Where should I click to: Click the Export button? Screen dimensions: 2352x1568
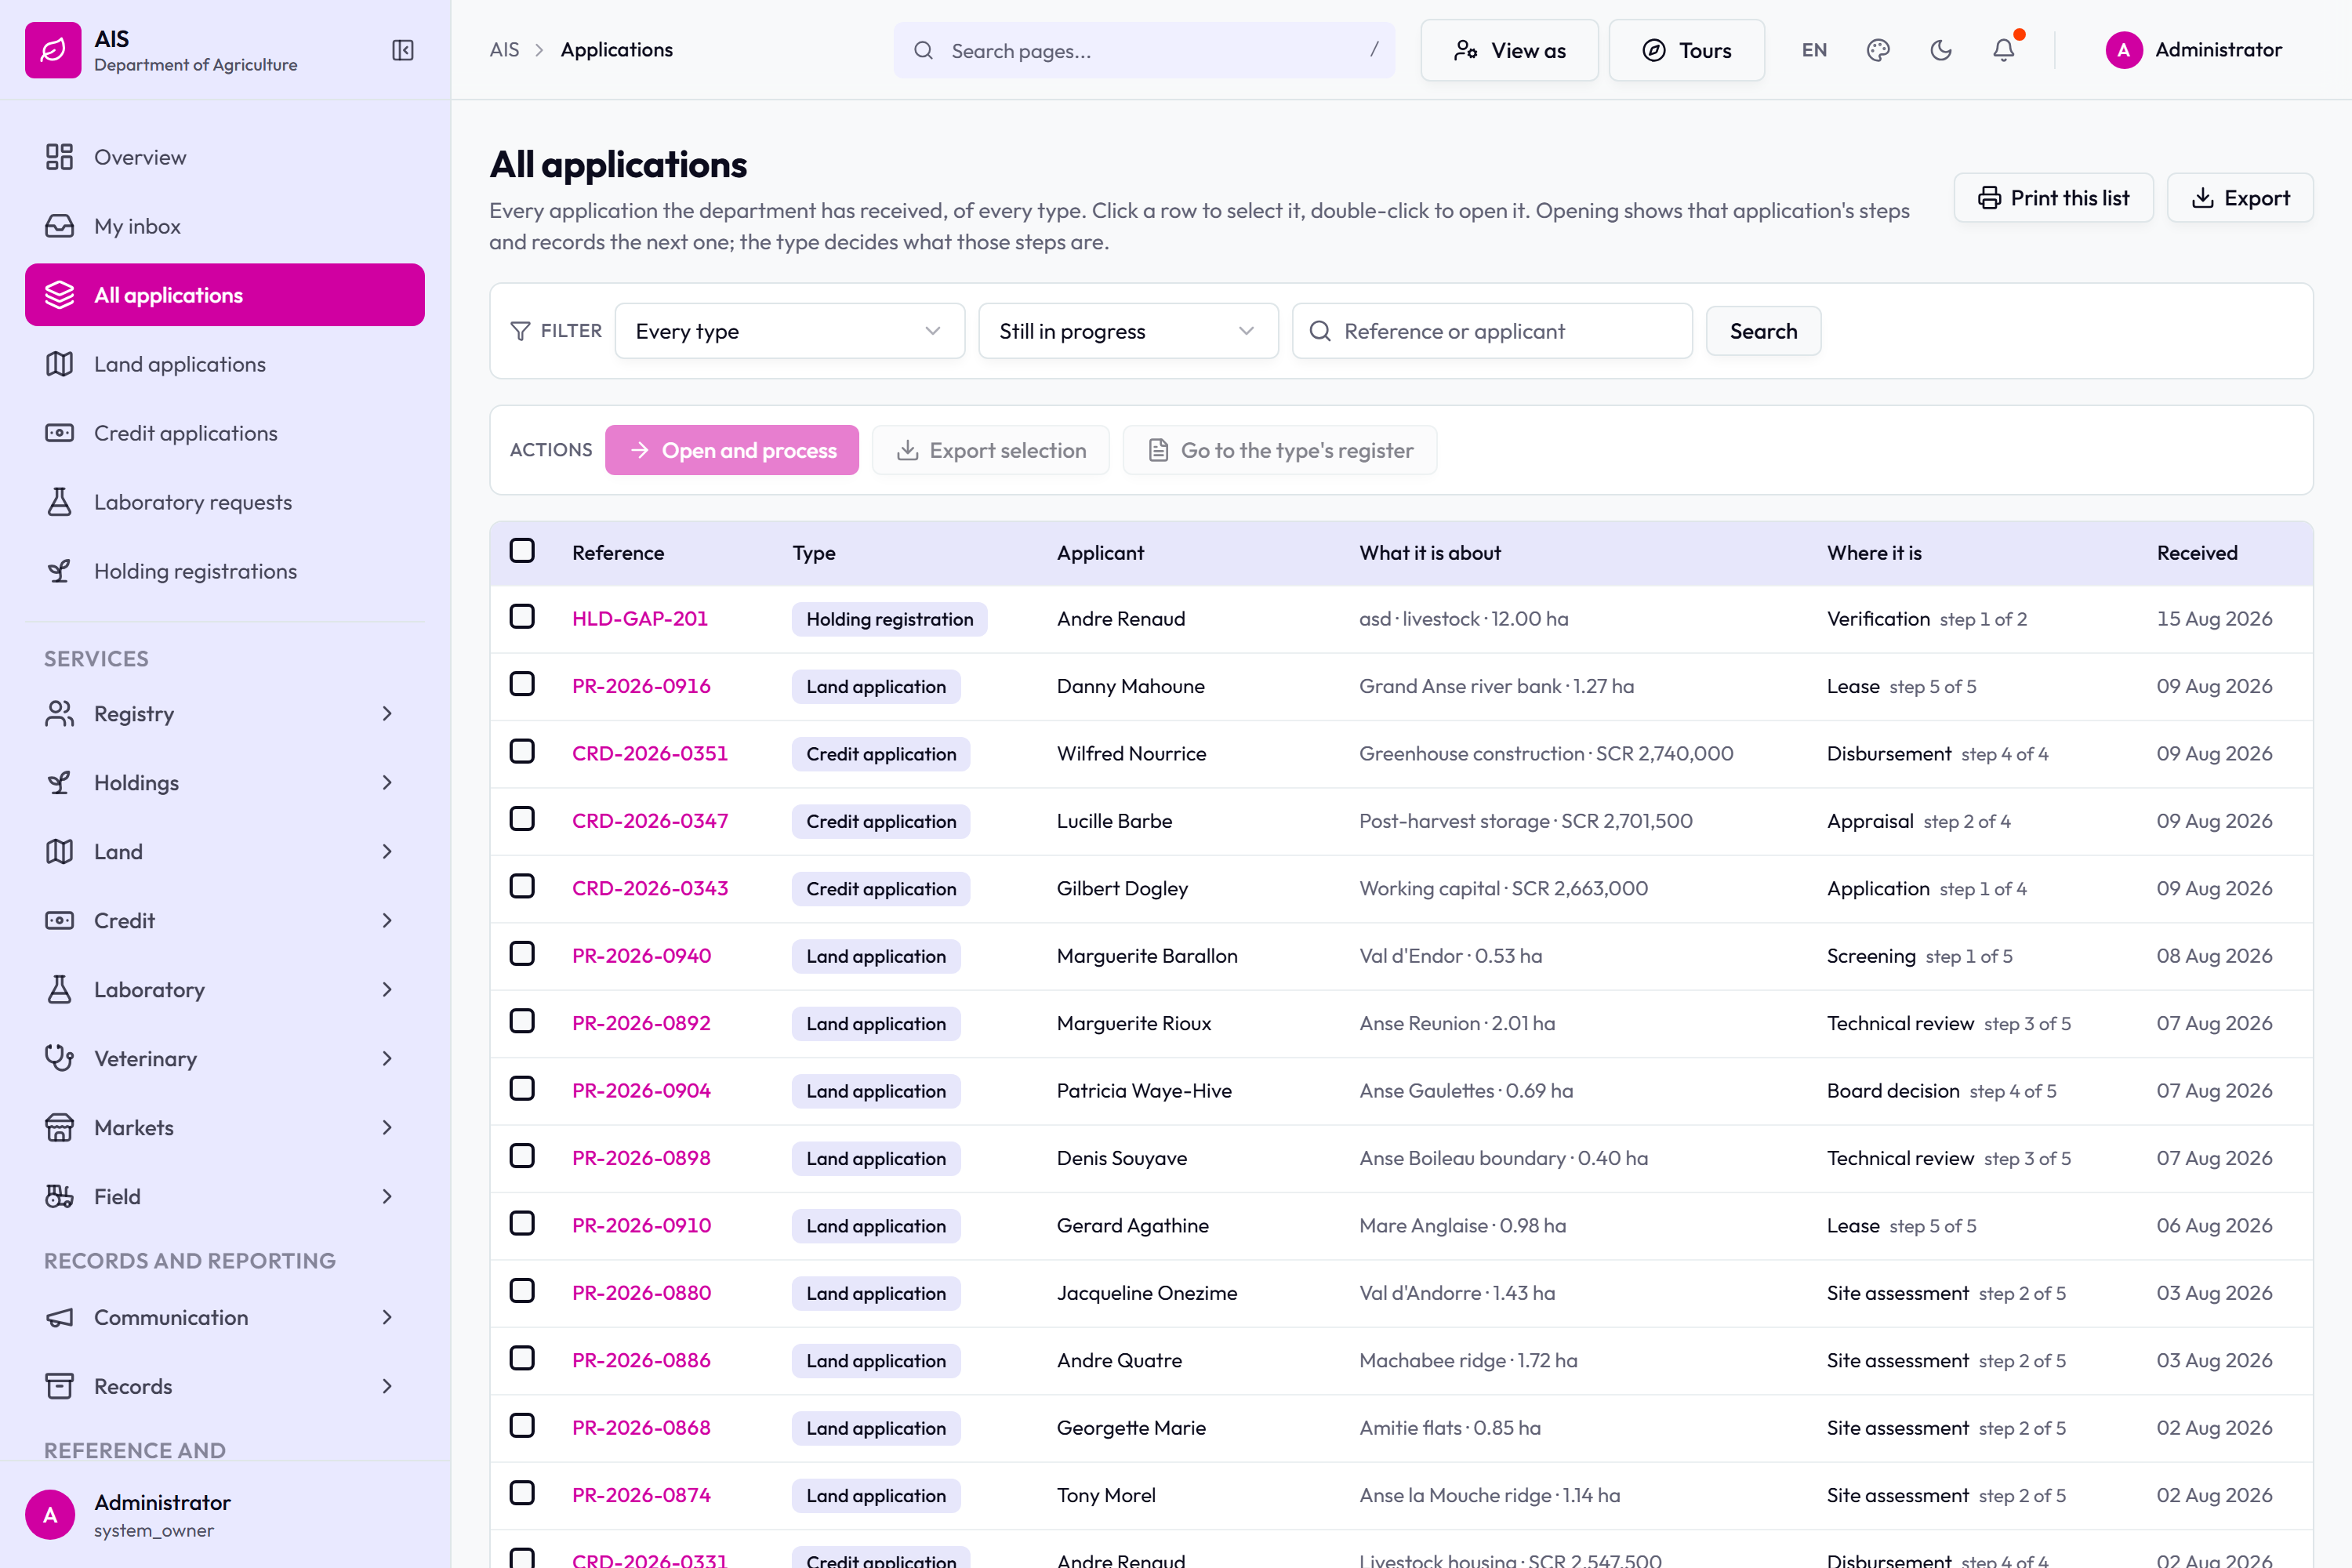click(x=2240, y=198)
